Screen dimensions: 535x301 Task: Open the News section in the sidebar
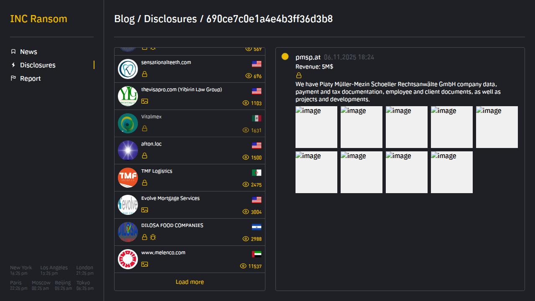pos(28,52)
